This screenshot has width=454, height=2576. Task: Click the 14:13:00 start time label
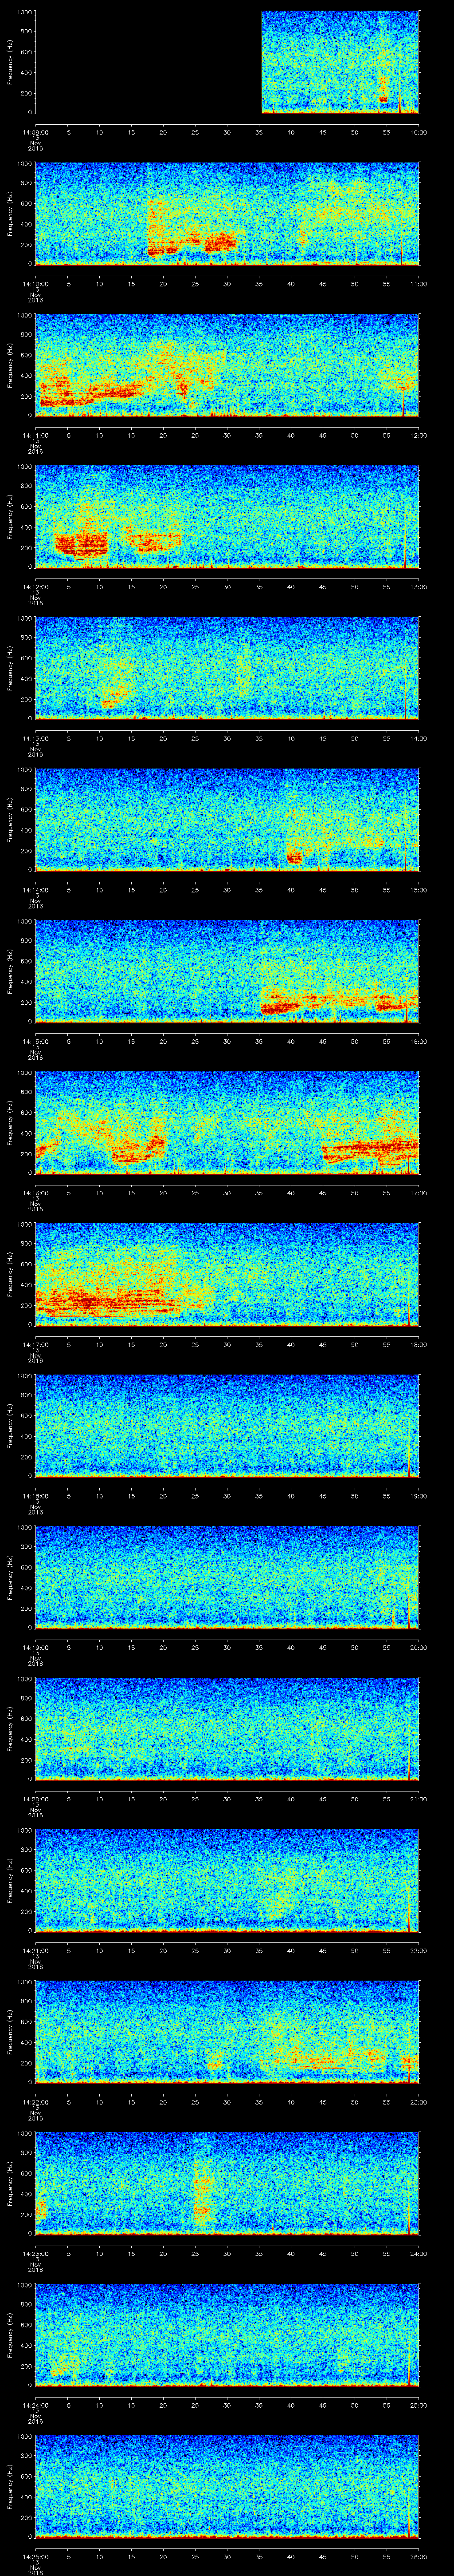click(x=35, y=738)
